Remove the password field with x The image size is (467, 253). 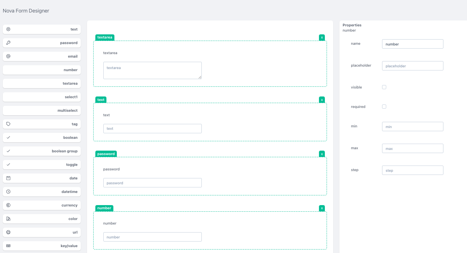pos(322,154)
